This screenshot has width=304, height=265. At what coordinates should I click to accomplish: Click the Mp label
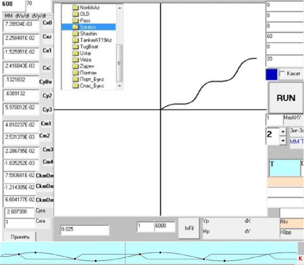coord(206,231)
